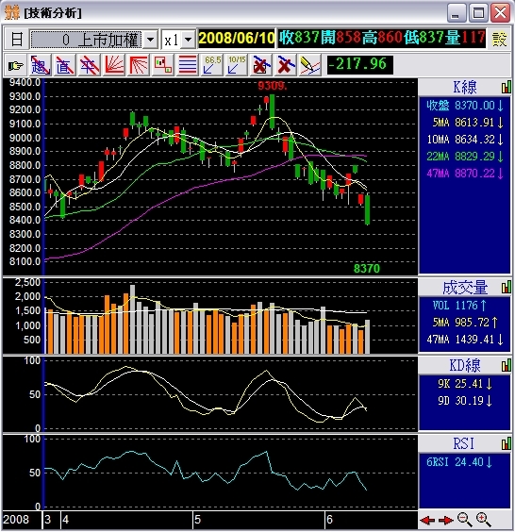Close the 技術分析 window
This screenshot has height=532, width=515.
pos(501,13)
